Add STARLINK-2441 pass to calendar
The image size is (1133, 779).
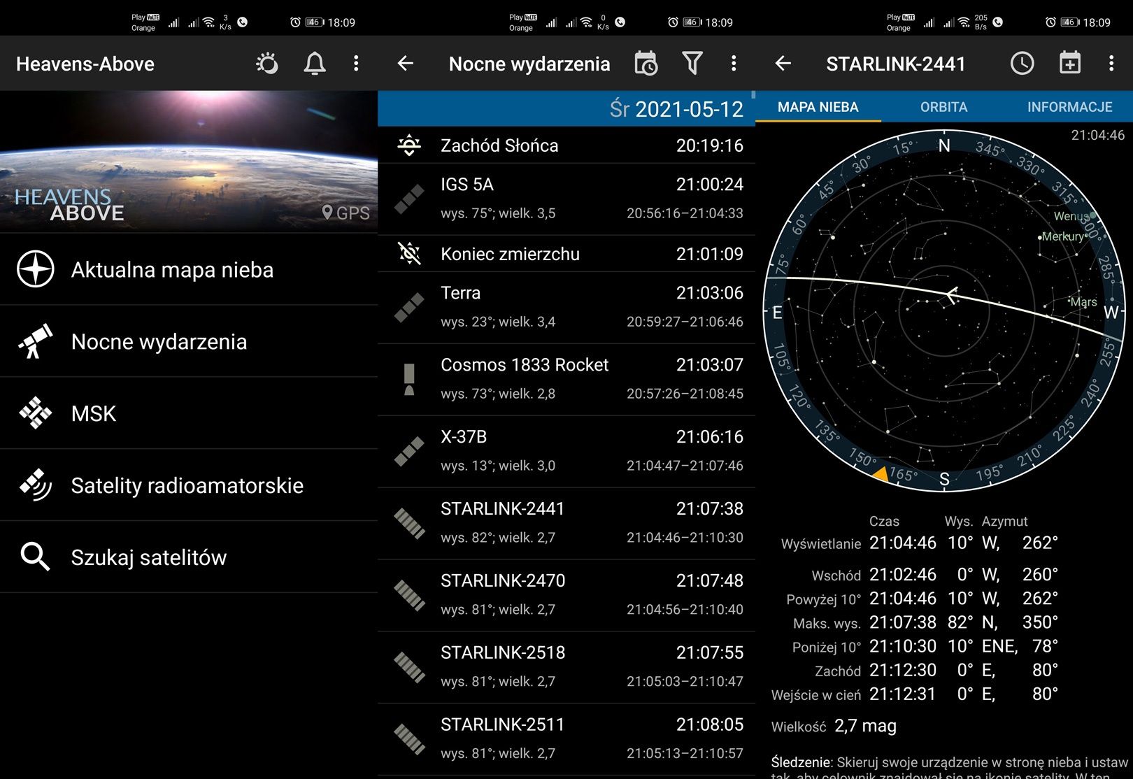(1069, 64)
